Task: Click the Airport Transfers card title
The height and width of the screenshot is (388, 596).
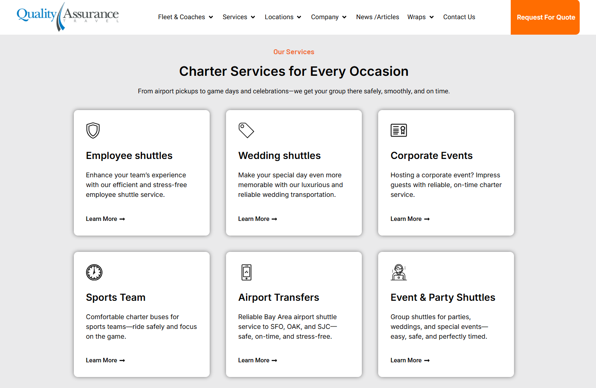Action: click(x=279, y=298)
